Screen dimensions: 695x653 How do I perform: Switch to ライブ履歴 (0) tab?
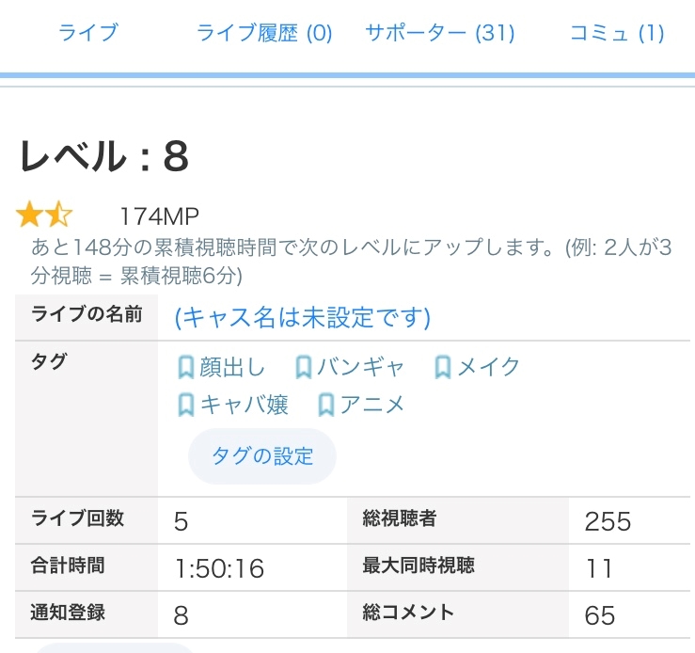[x=264, y=33]
